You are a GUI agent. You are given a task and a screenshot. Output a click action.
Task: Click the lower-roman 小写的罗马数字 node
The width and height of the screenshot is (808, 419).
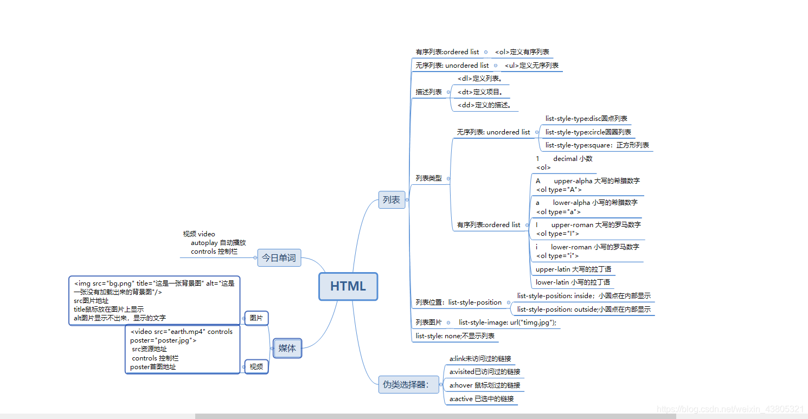(x=587, y=252)
